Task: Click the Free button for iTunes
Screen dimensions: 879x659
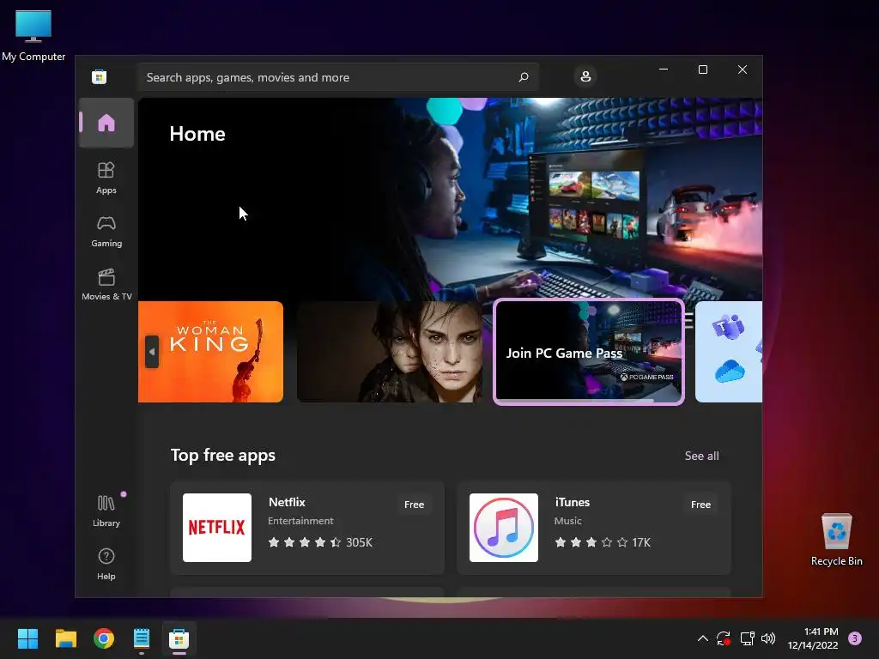Action: pyautogui.click(x=700, y=505)
